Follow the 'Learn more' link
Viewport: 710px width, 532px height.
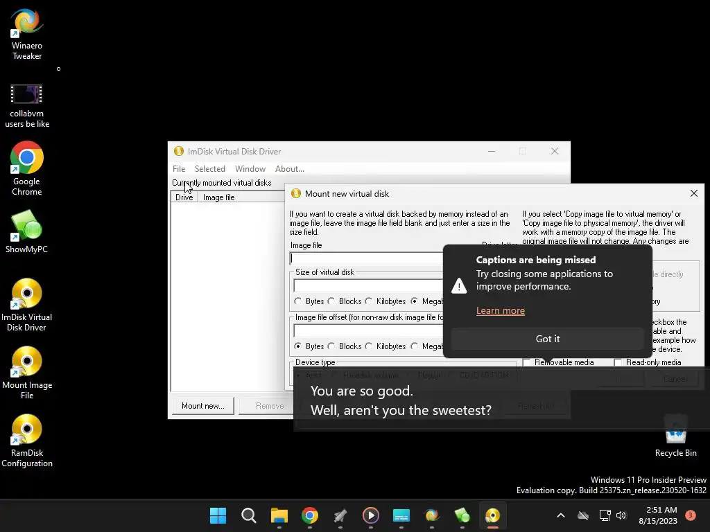coord(501,311)
